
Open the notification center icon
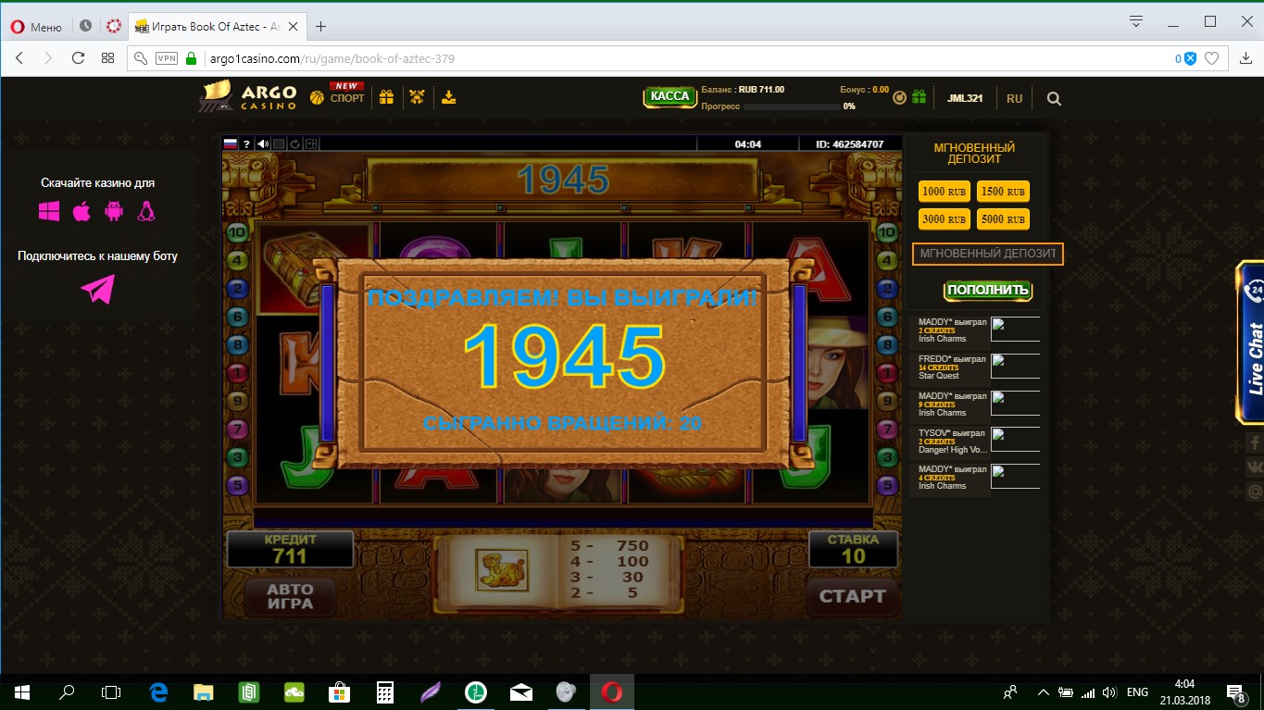coord(1235,692)
